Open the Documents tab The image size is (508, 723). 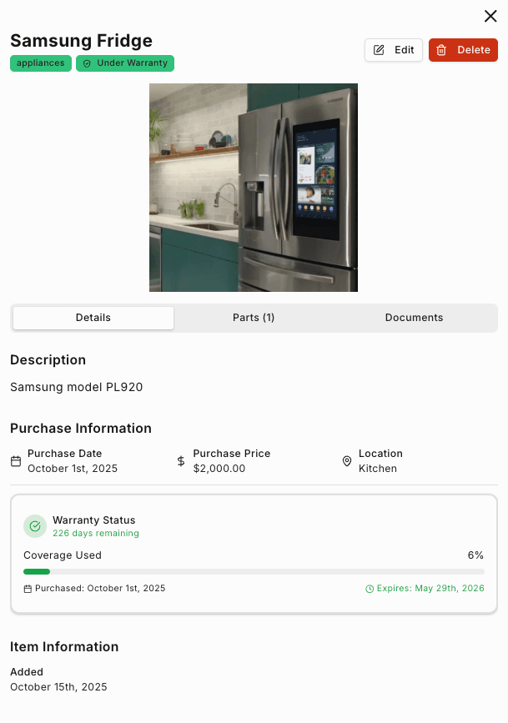pyautogui.click(x=414, y=318)
